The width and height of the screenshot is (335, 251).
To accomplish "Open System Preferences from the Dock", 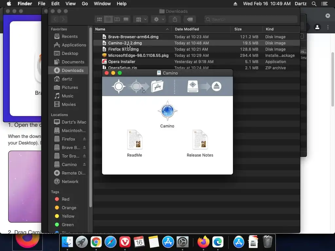I will (x=182, y=242).
